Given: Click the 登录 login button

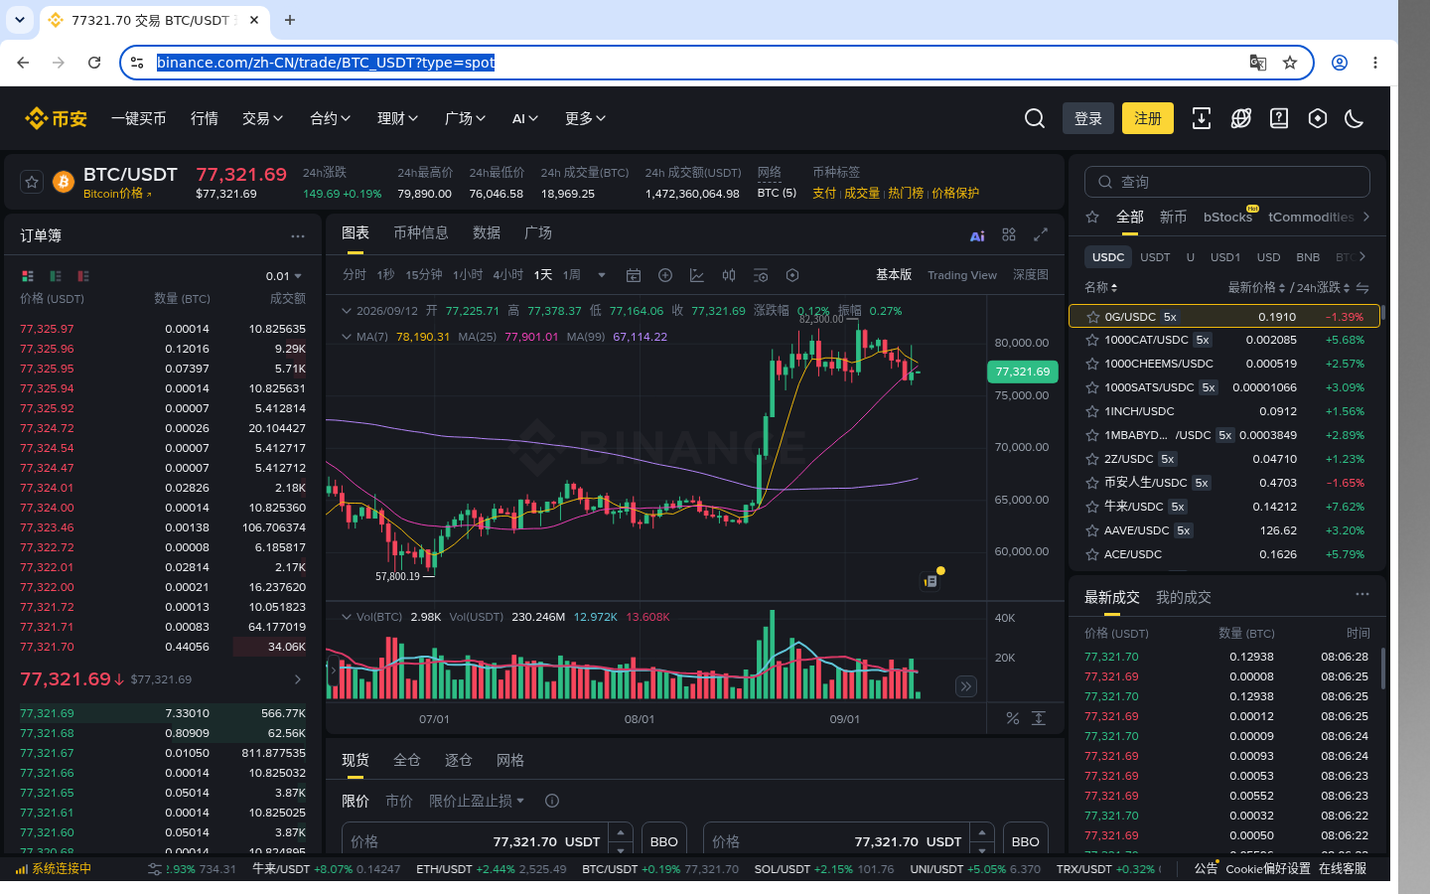Looking at the screenshot, I should [x=1088, y=118].
